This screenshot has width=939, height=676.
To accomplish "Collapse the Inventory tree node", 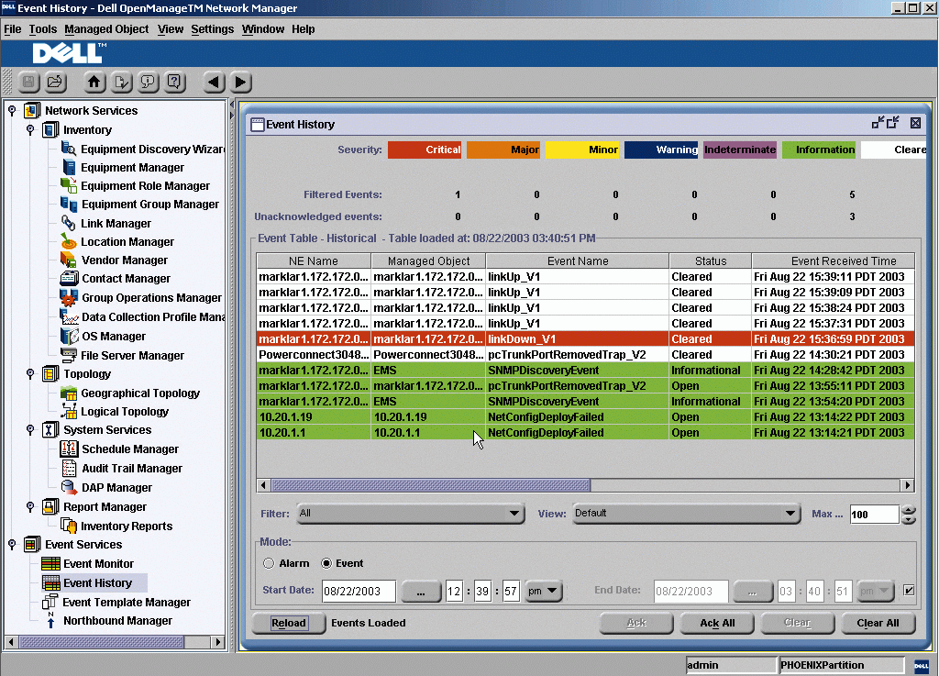I will (x=30, y=129).
